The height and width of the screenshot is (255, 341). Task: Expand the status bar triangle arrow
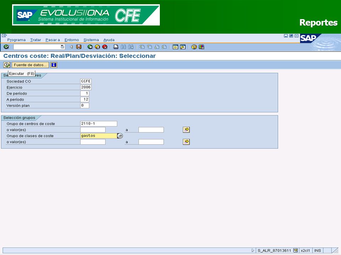pos(253,250)
